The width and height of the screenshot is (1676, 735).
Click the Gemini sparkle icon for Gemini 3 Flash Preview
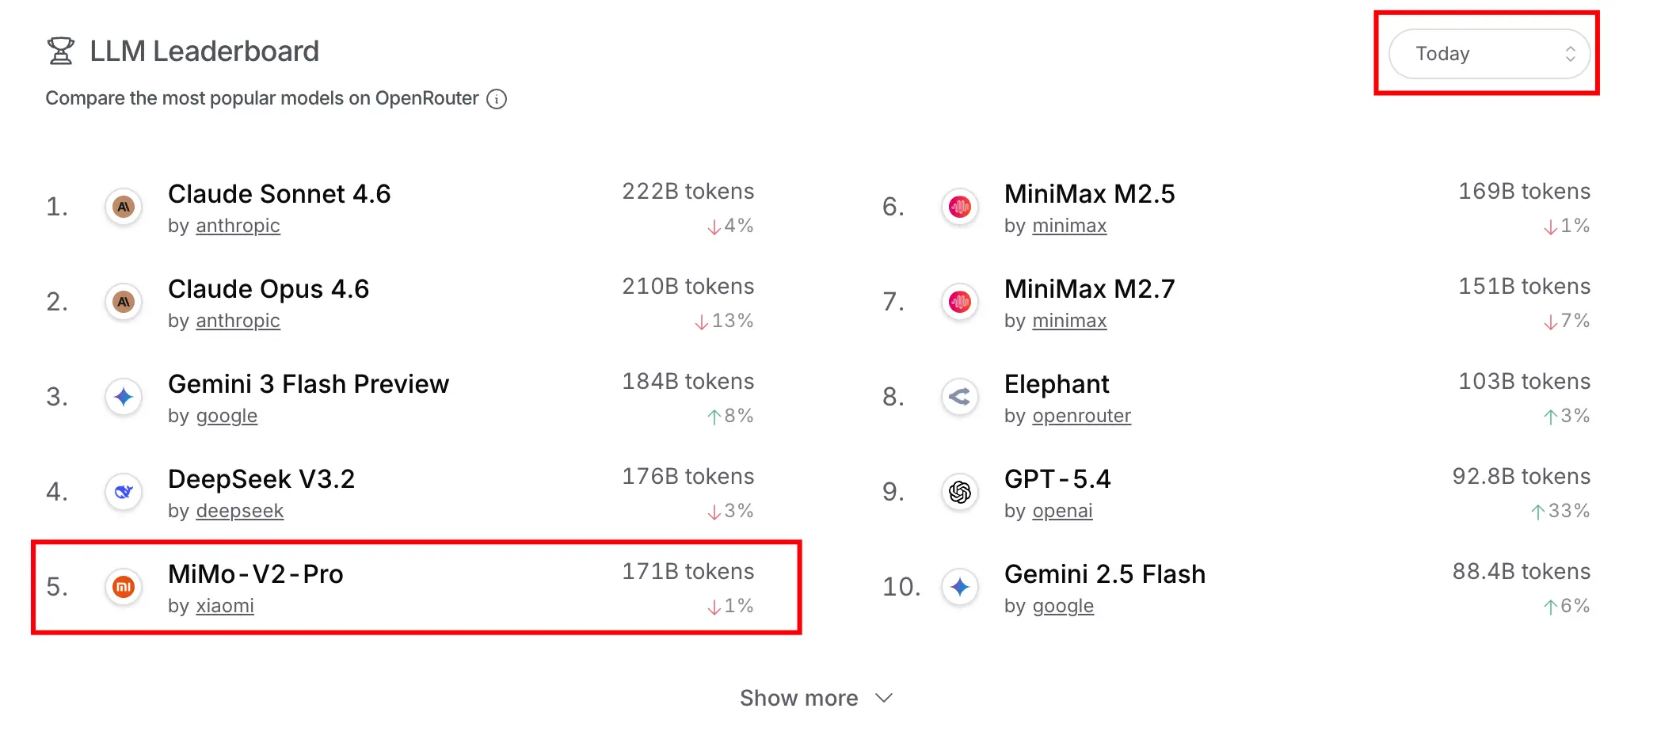[124, 397]
